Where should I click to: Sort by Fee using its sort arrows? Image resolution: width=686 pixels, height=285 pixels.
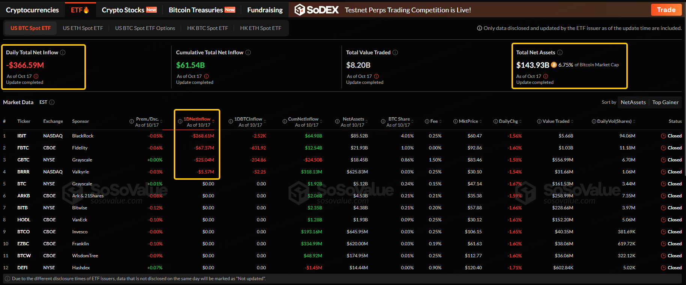tap(441, 121)
